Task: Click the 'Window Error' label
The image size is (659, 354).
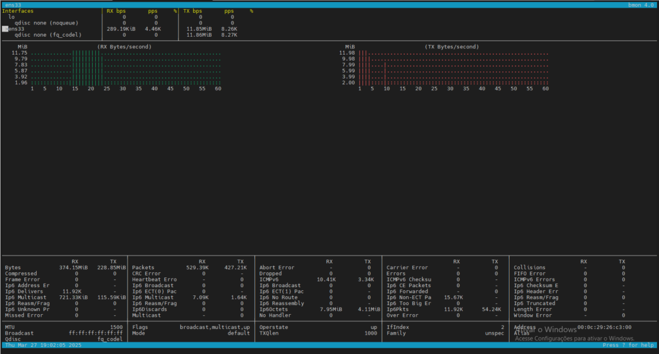Action: [533, 315]
